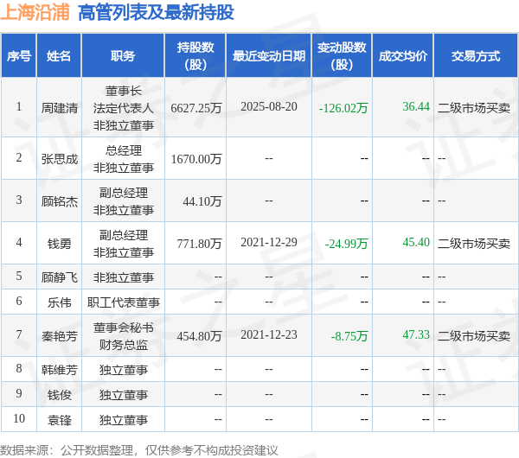Click row number 7
The width and height of the screenshot is (519, 458).
(19, 334)
